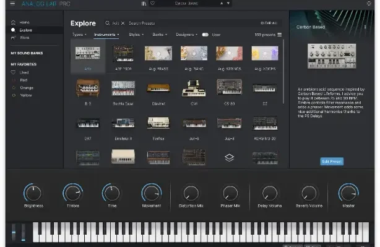Click the heart icon beside preset name

(152, 4)
